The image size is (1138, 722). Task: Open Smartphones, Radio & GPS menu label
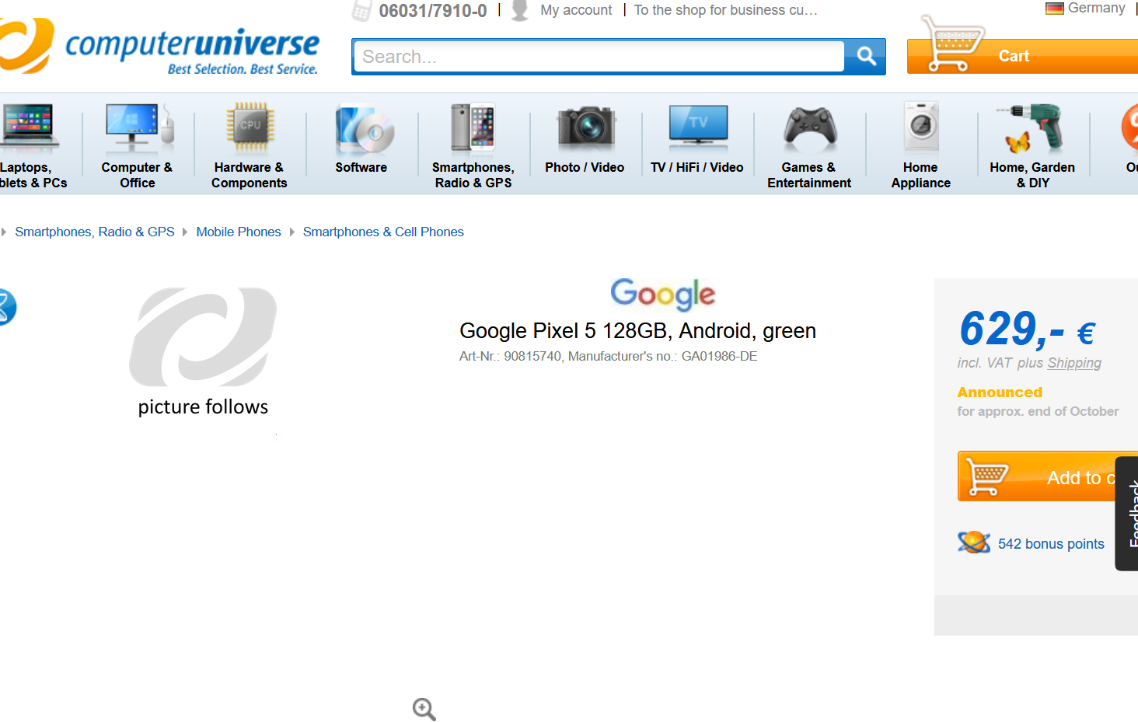(473, 175)
